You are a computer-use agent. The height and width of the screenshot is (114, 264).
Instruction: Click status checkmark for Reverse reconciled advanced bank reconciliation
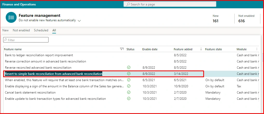tap(129, 68)
